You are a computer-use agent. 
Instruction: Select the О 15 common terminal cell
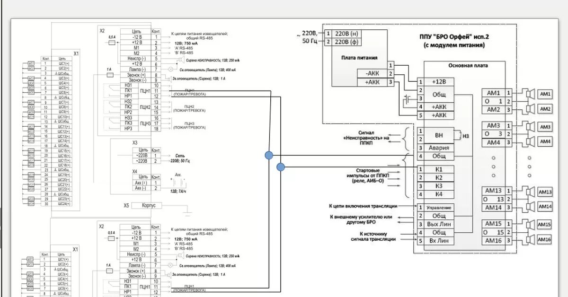coord(493,232)
